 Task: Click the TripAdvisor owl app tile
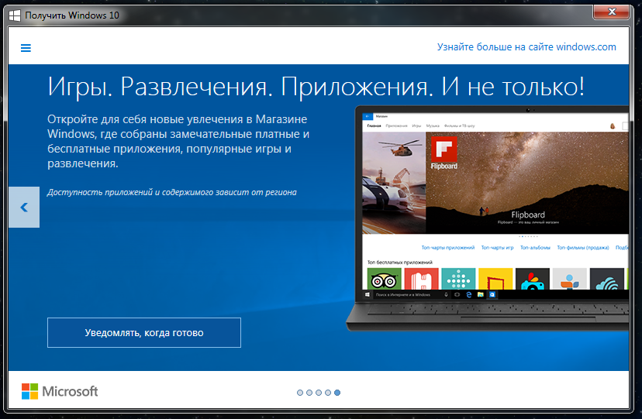tap(384, 279)
